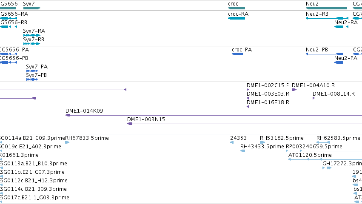
Task: Click the RH67833.5prime EST glyph
Action: [x=67, y=142]
